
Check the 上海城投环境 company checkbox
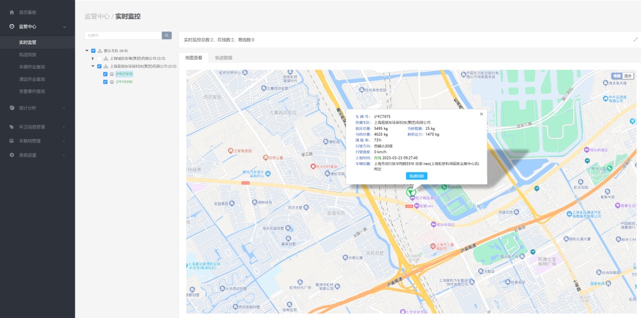(99, 59)
